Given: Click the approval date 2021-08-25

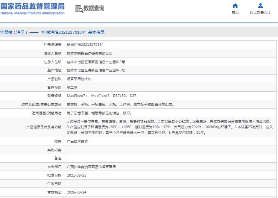Looking at the screenshot, I should click(x=76, y=175).
